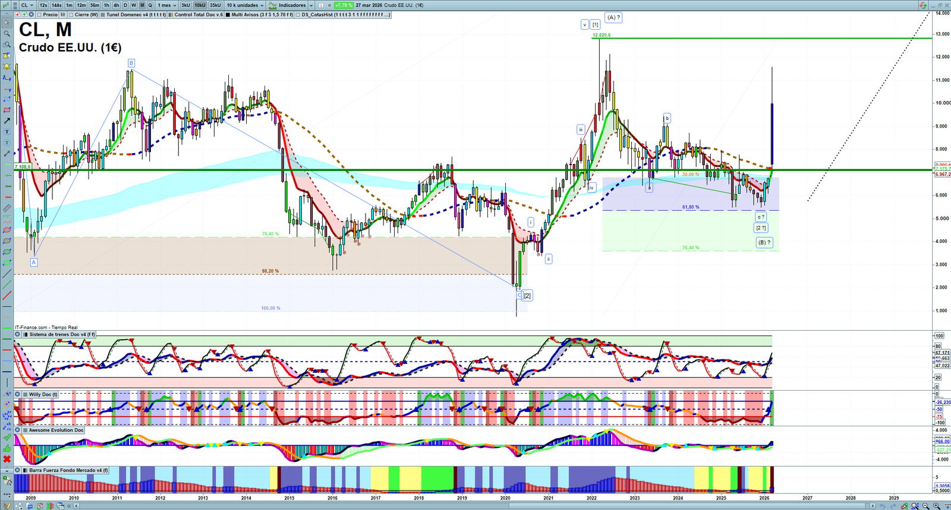Select the Q quarterly timeframe
This screenshot has height=510, width=951.
tap(150, 5)
